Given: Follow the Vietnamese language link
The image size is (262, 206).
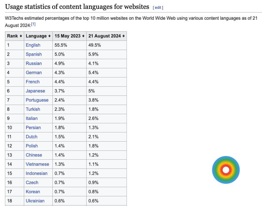Looking at the screenshot, I should [37, 164].
